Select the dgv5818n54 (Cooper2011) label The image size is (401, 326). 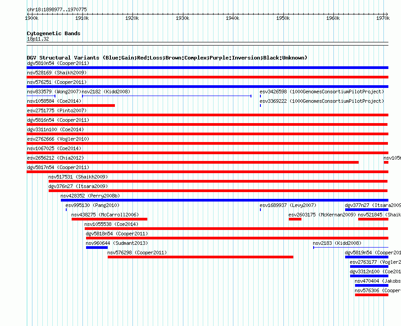click(117, 234)
